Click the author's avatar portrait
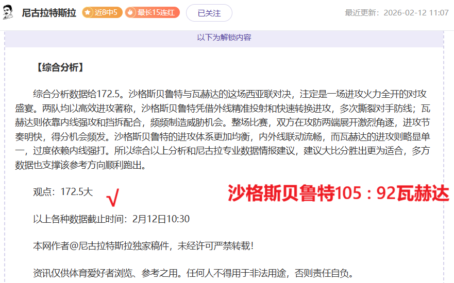The image size is (454, 283). 9,12
